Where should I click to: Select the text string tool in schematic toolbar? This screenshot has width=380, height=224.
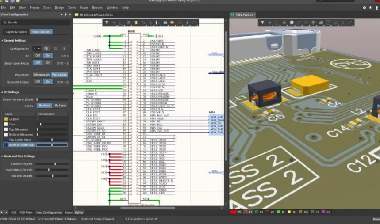pos(187,23)
